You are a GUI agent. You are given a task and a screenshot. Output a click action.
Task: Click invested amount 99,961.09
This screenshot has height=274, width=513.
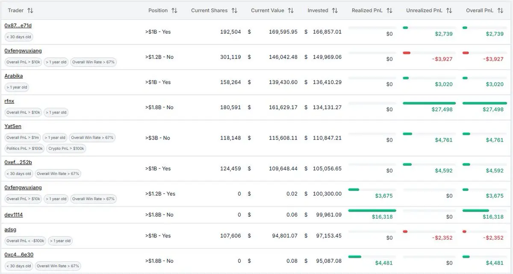tap(328, 215)
